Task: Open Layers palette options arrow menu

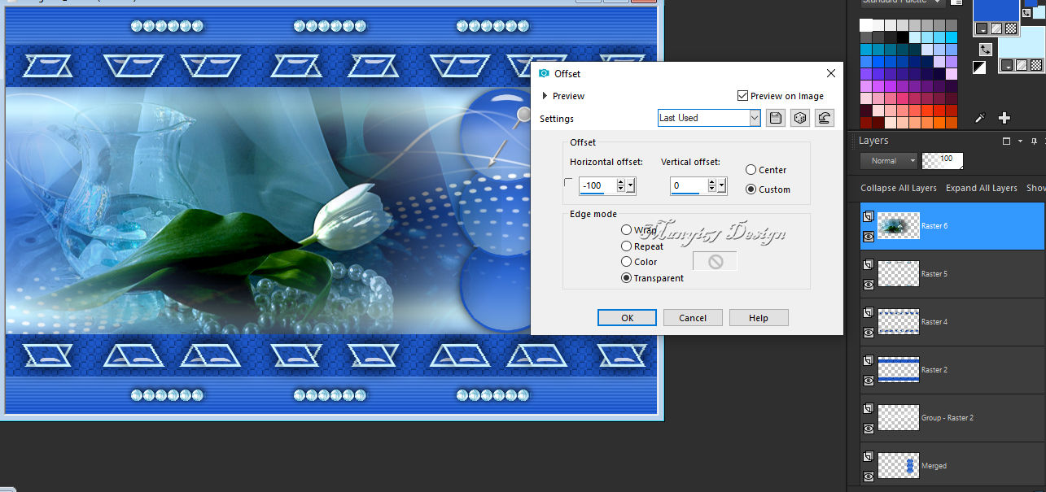Action: click(x=1021, y=141)
